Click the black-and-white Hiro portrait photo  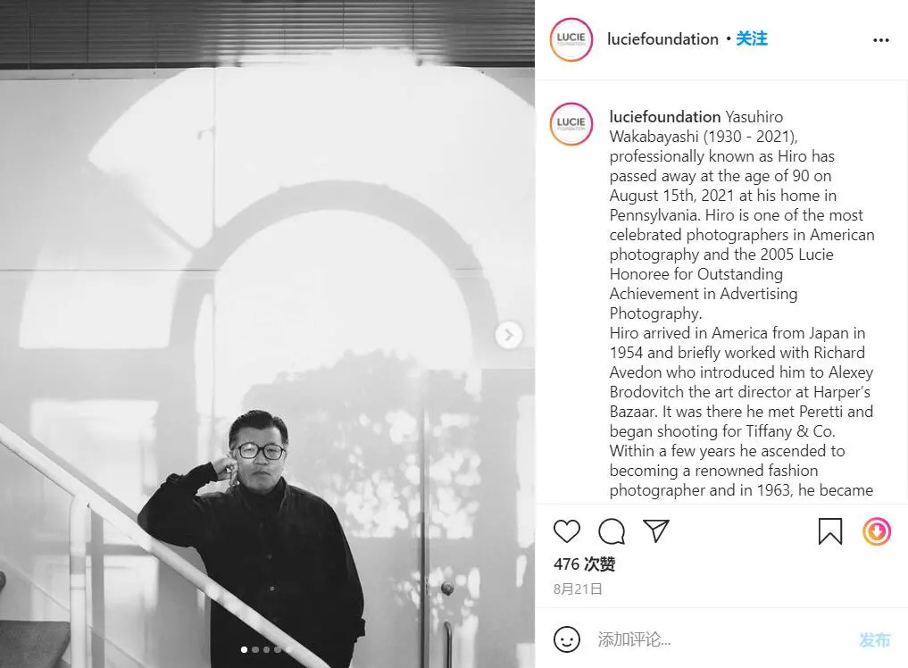pyautogui.click(x=267, y=334)
